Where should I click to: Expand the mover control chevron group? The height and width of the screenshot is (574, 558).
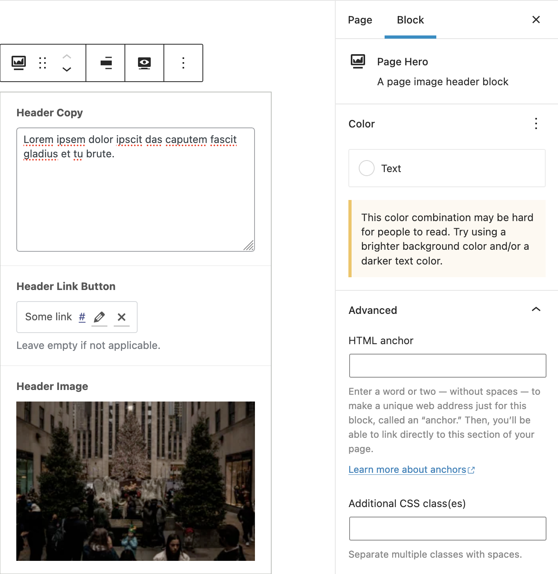pyautogui.click(x=67, y=63)
